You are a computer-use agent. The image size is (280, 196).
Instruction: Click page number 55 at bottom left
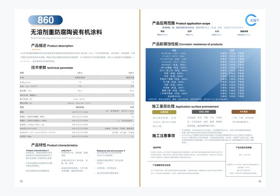(x=21, y=181)
